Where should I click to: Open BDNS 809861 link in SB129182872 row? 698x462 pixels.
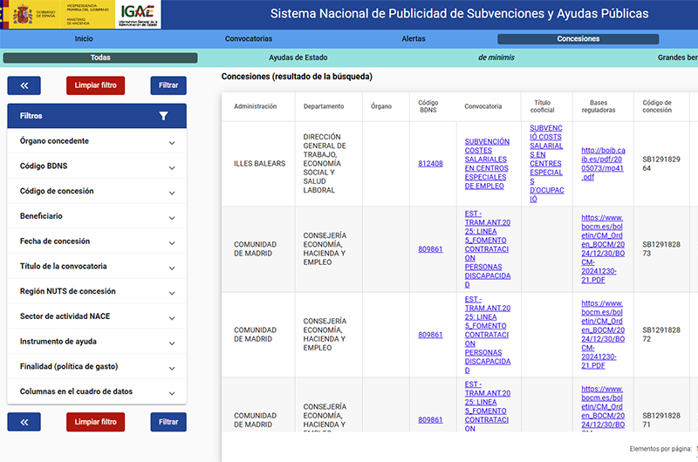coord(430,335)
